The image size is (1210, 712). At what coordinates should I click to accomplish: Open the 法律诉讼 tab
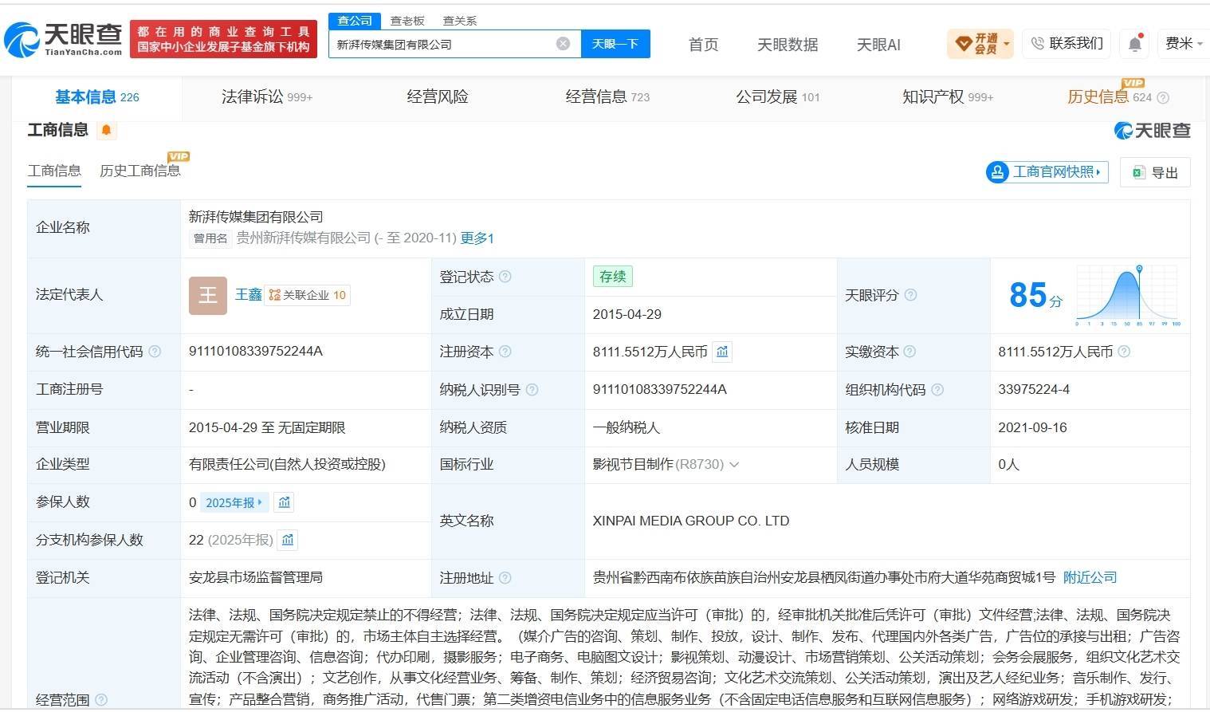[x=267, y=97]
